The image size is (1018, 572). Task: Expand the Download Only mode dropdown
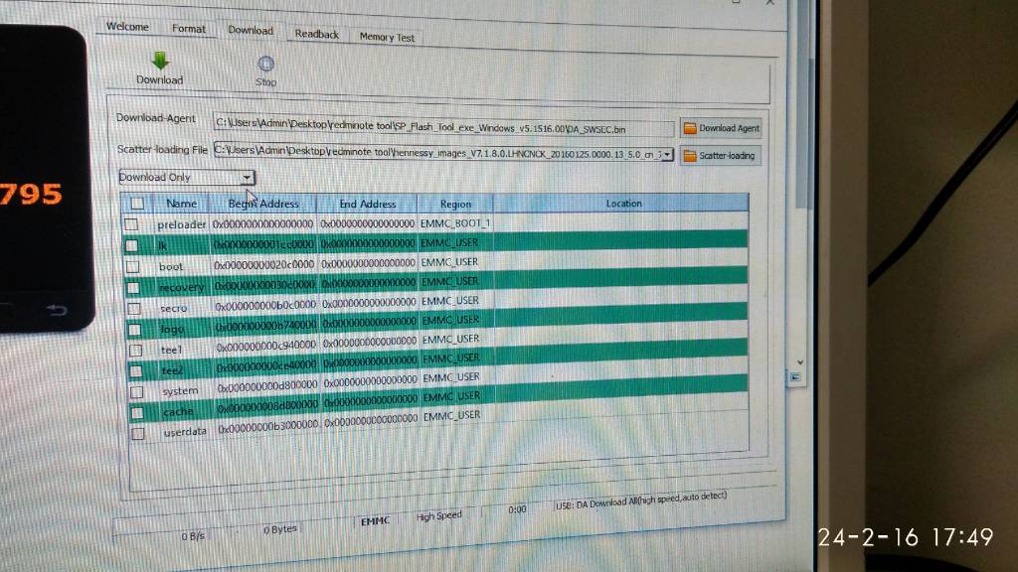[x=247, y=178]
